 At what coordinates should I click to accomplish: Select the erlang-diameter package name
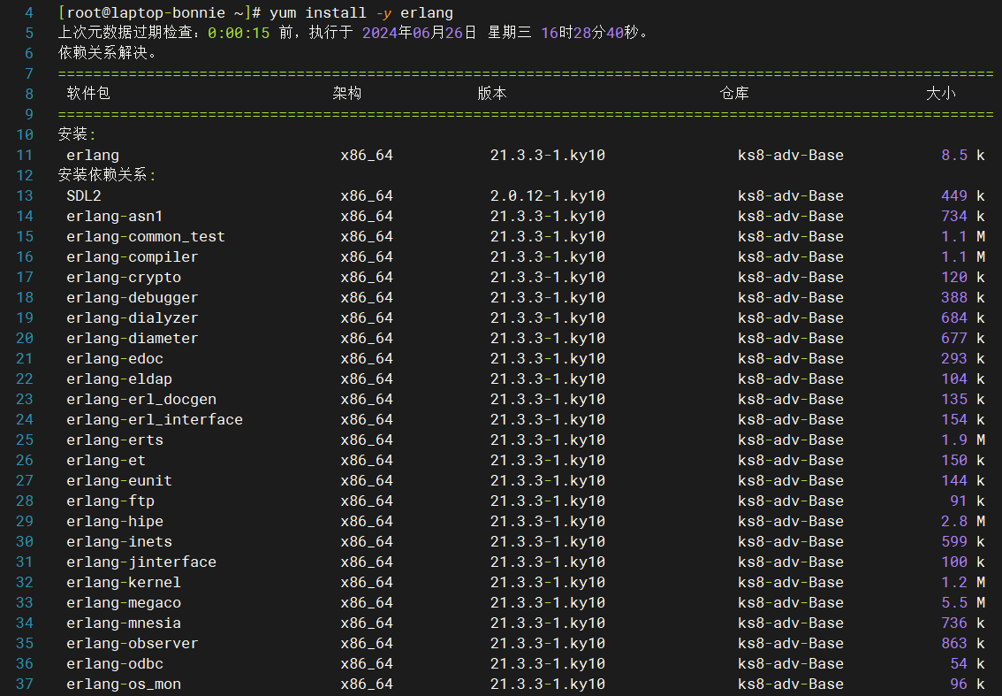(133, 339)
